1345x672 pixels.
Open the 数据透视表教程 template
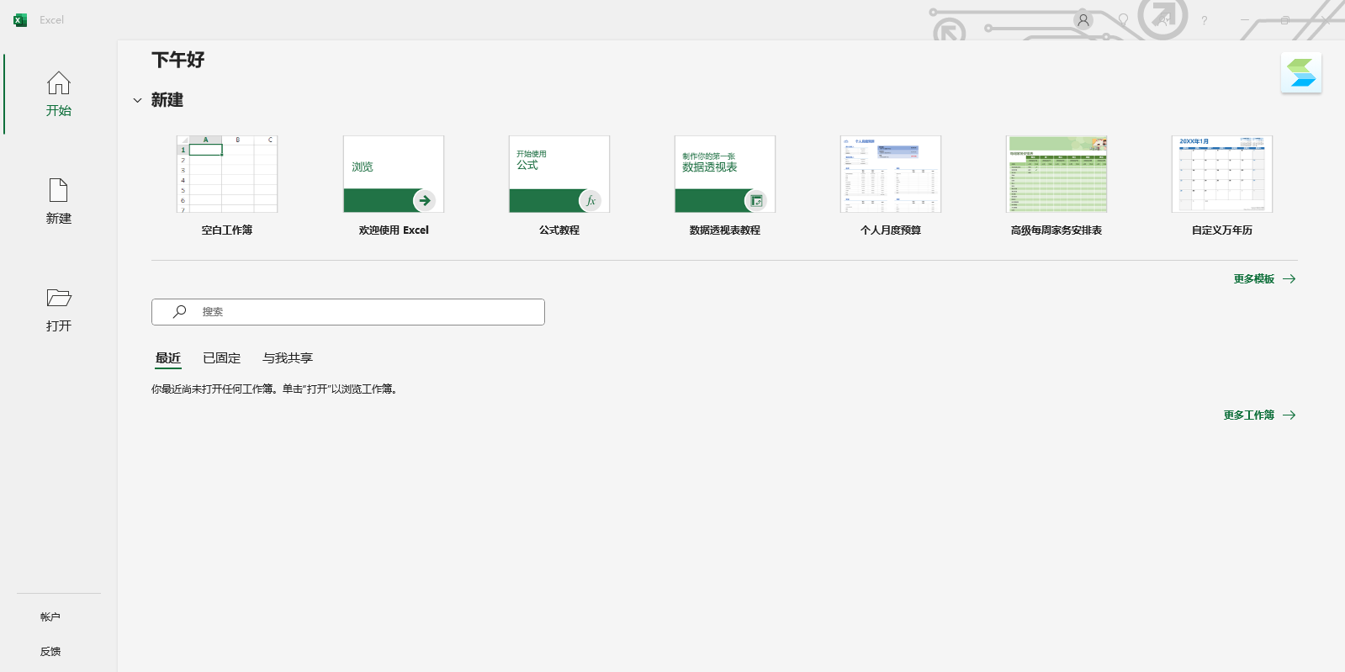(724, 175)
